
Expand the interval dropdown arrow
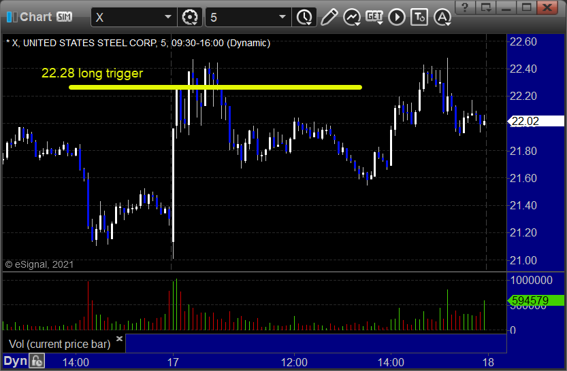coord(282,17)
